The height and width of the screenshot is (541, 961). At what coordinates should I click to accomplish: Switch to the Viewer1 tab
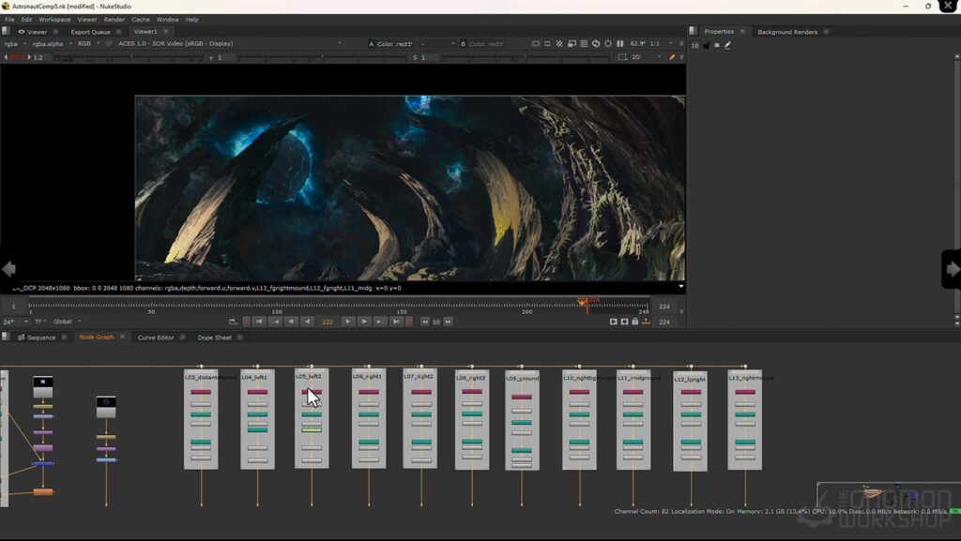[x=145, y=32]
